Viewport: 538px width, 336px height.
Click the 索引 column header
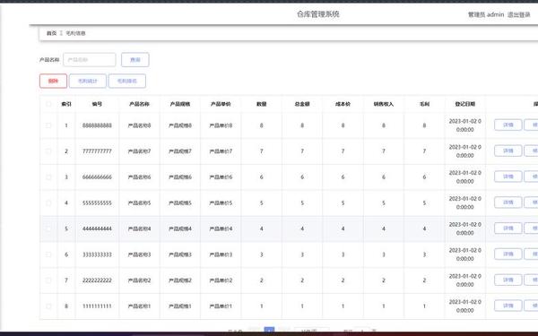coord(66,104)
